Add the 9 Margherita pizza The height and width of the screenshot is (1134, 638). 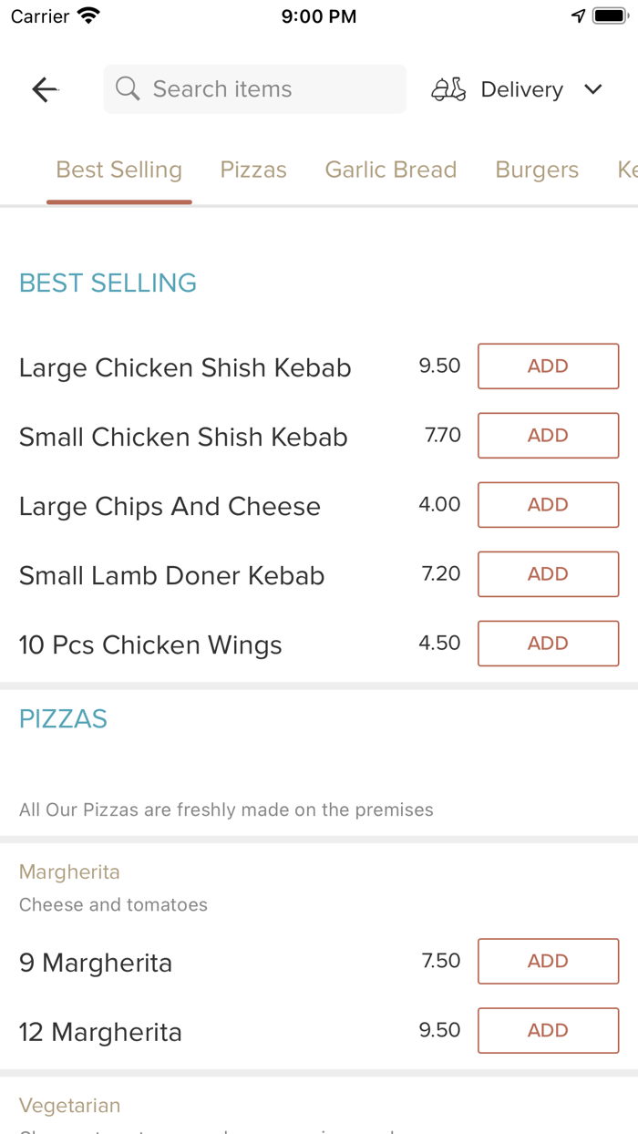click(x=548, y=962)
